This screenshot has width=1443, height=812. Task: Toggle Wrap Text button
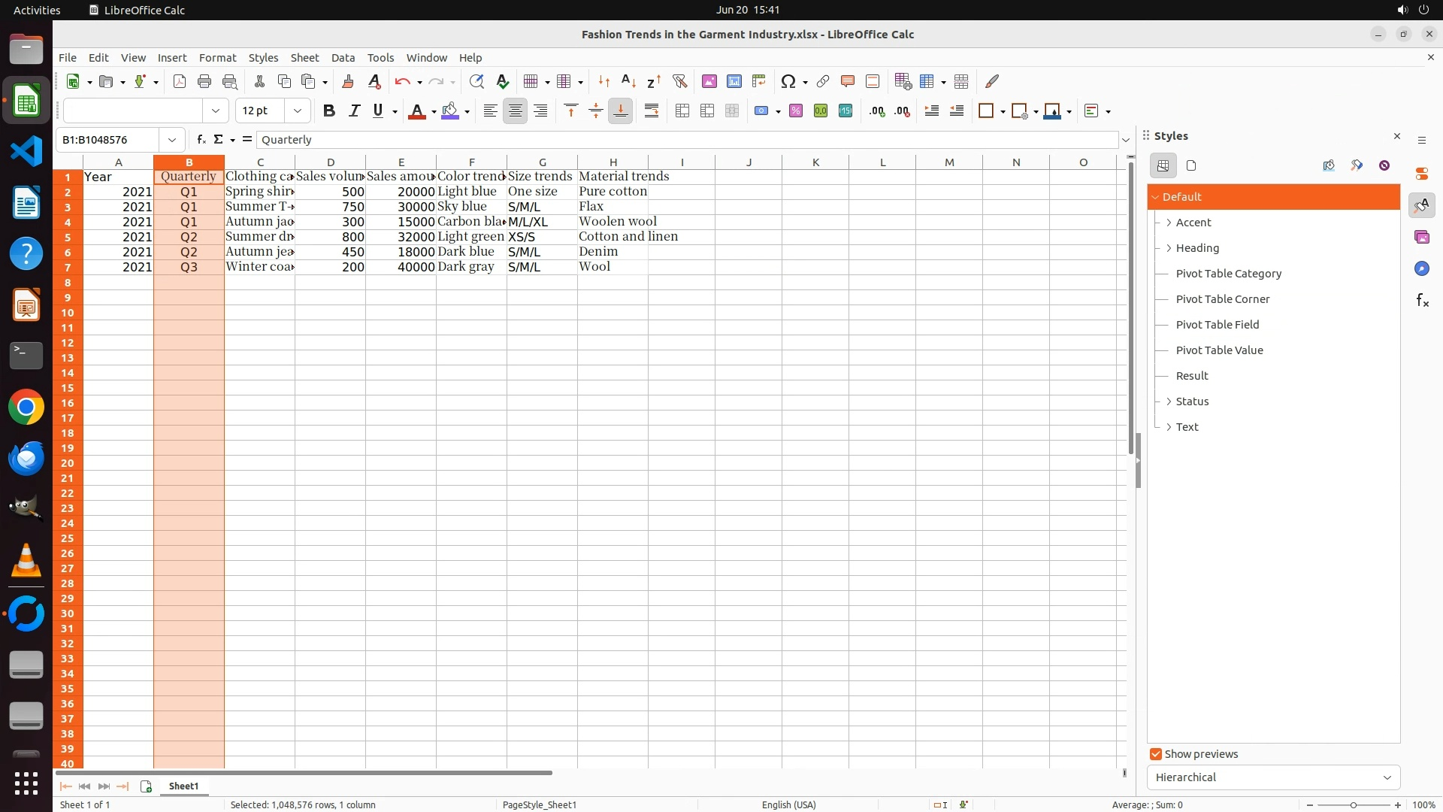pos(652,111)
